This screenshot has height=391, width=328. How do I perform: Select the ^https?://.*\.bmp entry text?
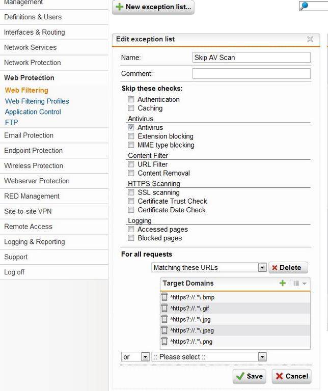click(x=193, y=297)
